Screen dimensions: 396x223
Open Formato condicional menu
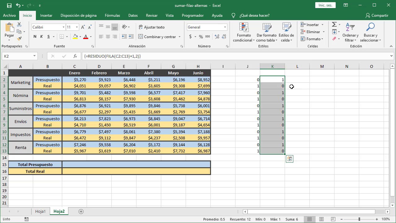pos(244,33)
